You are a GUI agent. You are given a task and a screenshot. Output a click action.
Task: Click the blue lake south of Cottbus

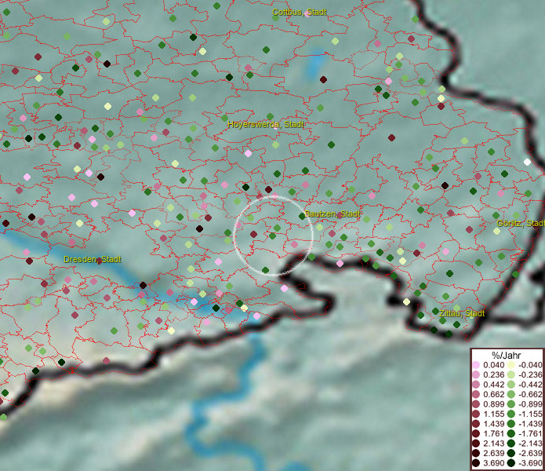pyautogui.click(x=316, y=64)
